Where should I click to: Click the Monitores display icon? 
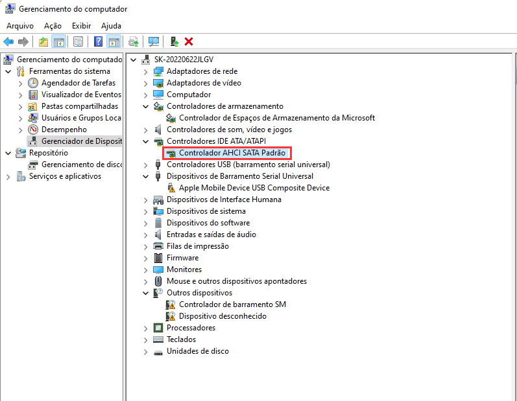pos(158,269)
